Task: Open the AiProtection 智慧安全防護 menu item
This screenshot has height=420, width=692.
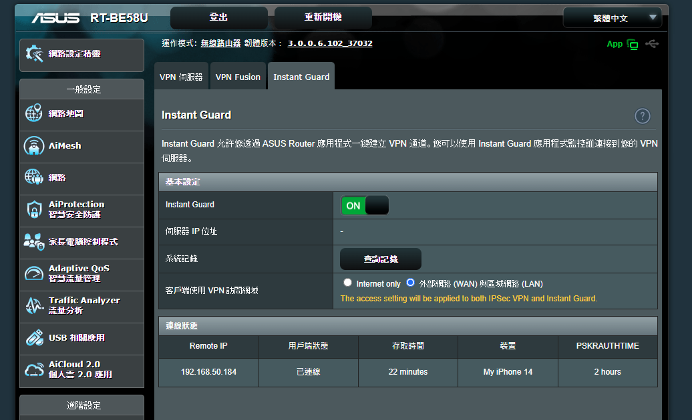Action: click(x=82, y=211)
